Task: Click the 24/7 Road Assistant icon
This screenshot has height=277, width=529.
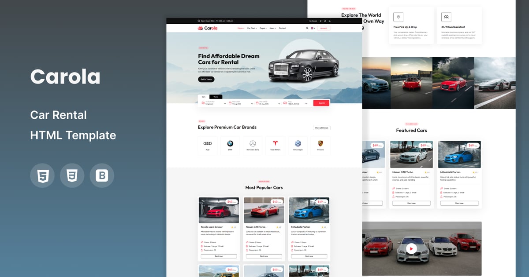Action: point(447,17)
